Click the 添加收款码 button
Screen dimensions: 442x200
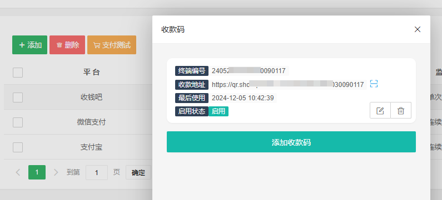pos(291,142)
